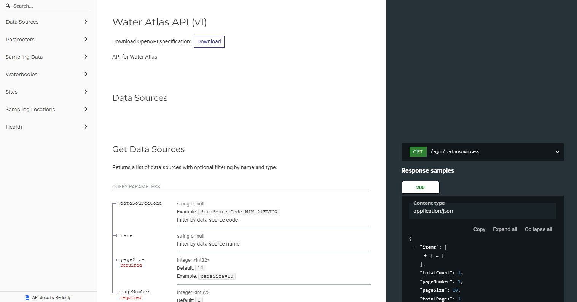Click the Redocly logo icon
577x302 pixels.
click(27, 297)
